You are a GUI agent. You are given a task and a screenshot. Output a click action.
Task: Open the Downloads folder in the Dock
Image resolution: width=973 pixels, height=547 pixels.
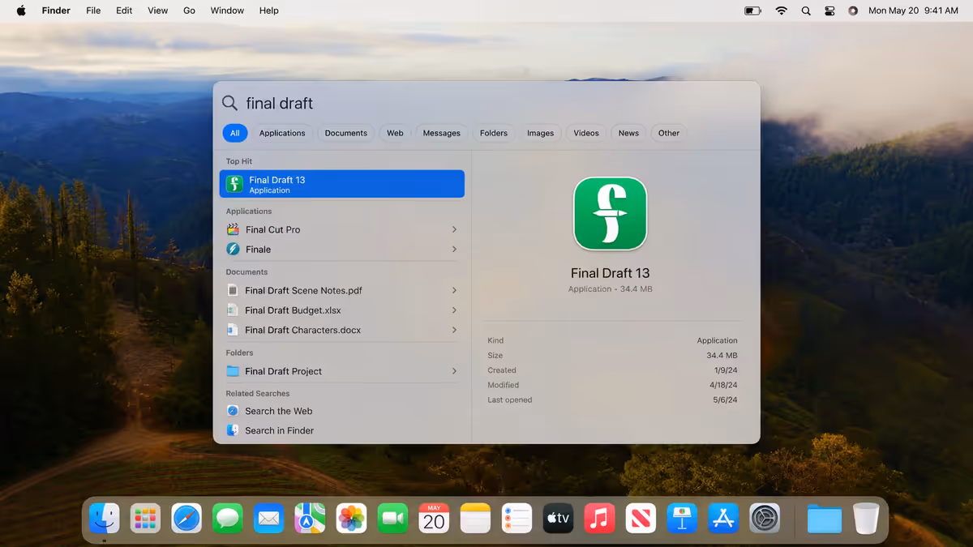click(825, 519)
